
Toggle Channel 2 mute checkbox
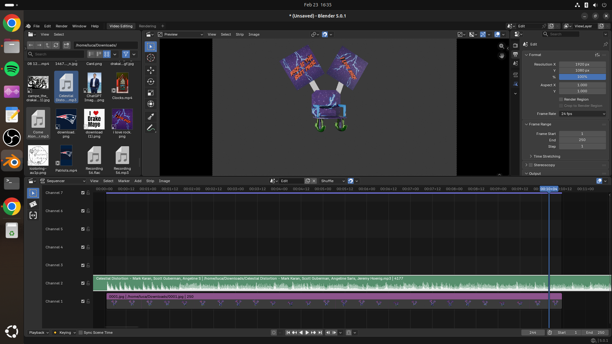(x=83, y=283)
